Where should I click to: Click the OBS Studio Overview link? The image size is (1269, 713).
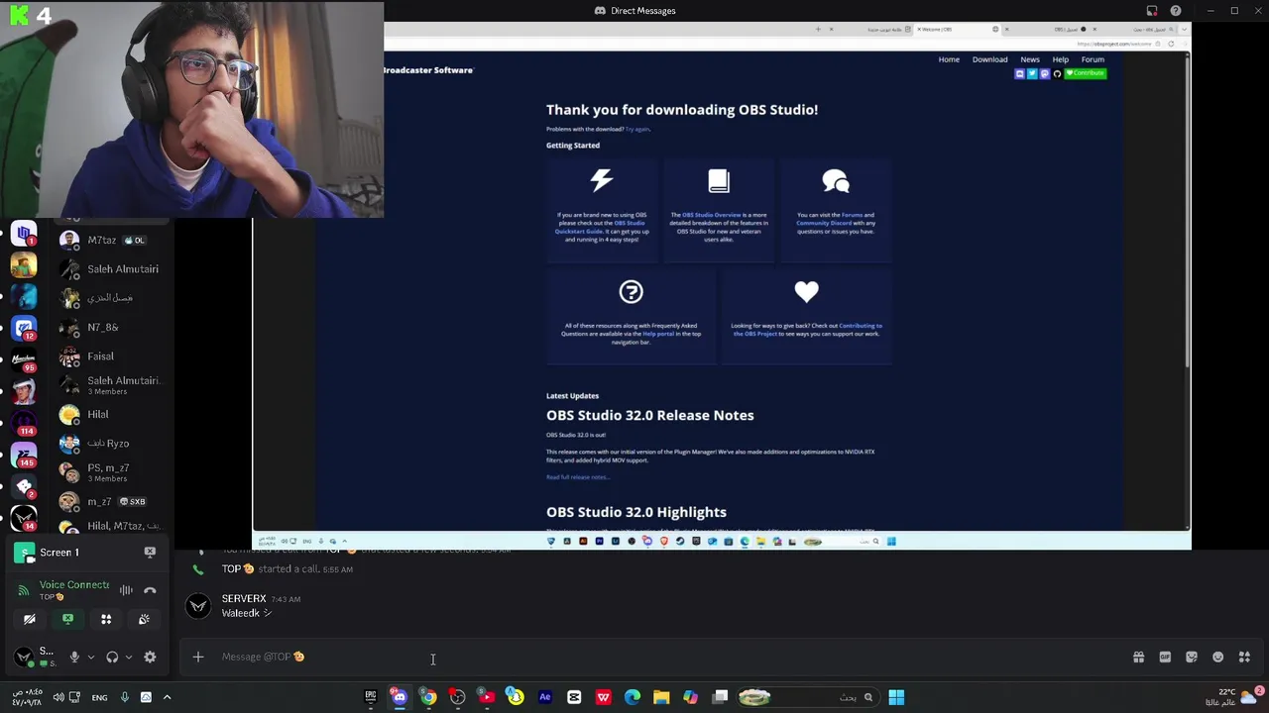tap(712, 215)
